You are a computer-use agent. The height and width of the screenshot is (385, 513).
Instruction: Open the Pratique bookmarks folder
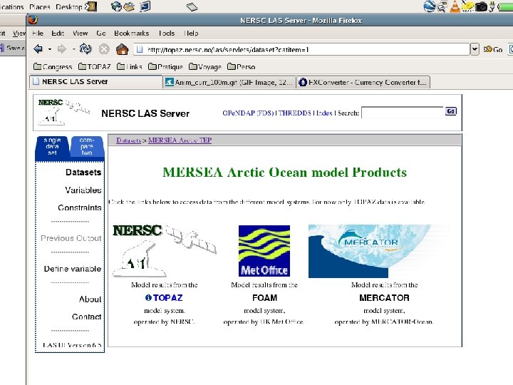[x=165, y=67]
